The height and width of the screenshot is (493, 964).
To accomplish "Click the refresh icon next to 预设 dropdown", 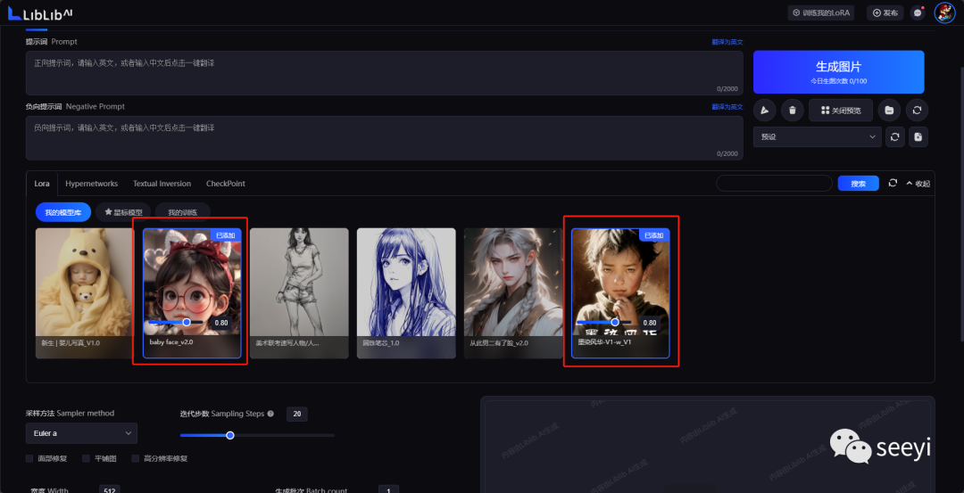I will (895, 137).
